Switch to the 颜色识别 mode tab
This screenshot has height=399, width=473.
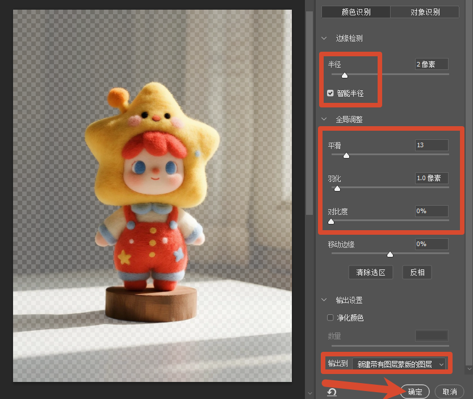(356, 12)
